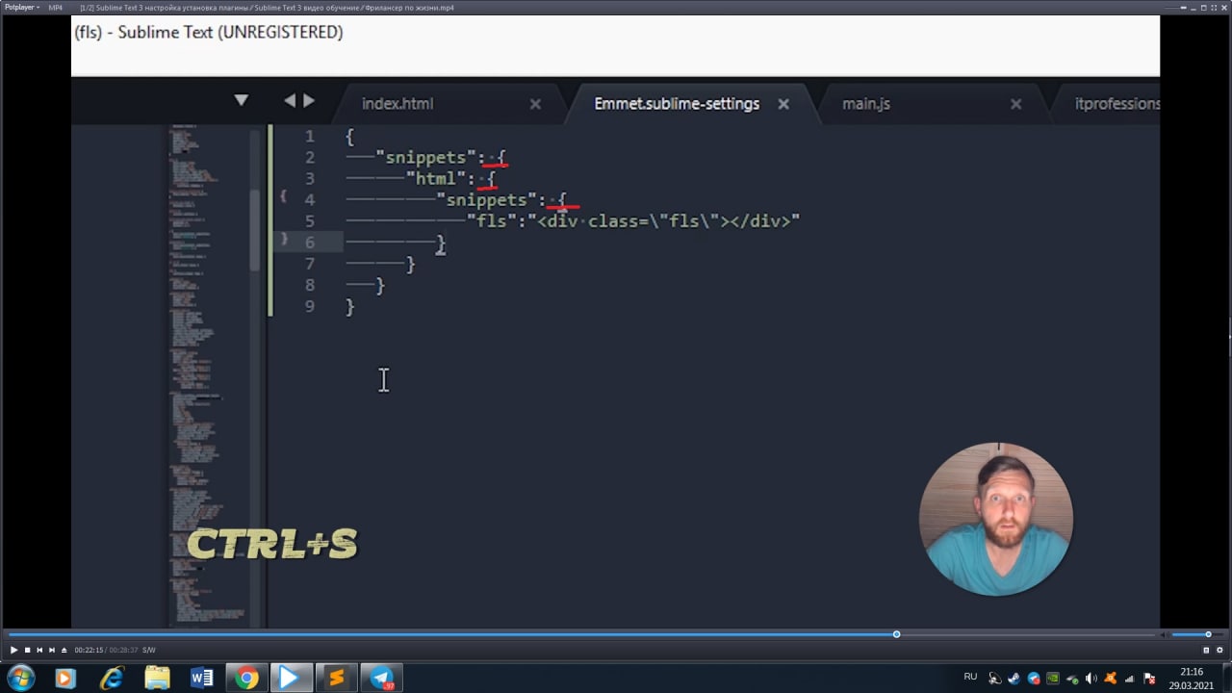Open Microsoft Word from taskbar

(x=202, y=678)
